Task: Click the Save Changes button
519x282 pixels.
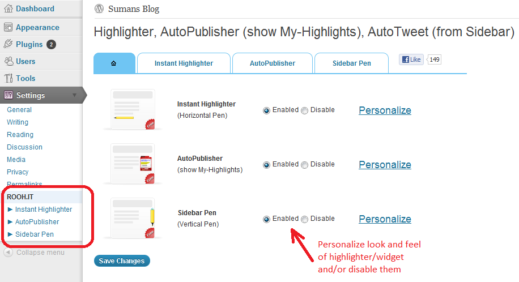Action: 122,261
